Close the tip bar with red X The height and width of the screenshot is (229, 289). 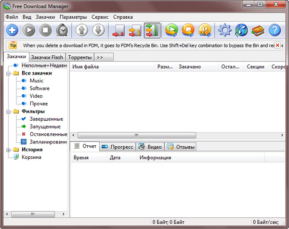(277, 45)
